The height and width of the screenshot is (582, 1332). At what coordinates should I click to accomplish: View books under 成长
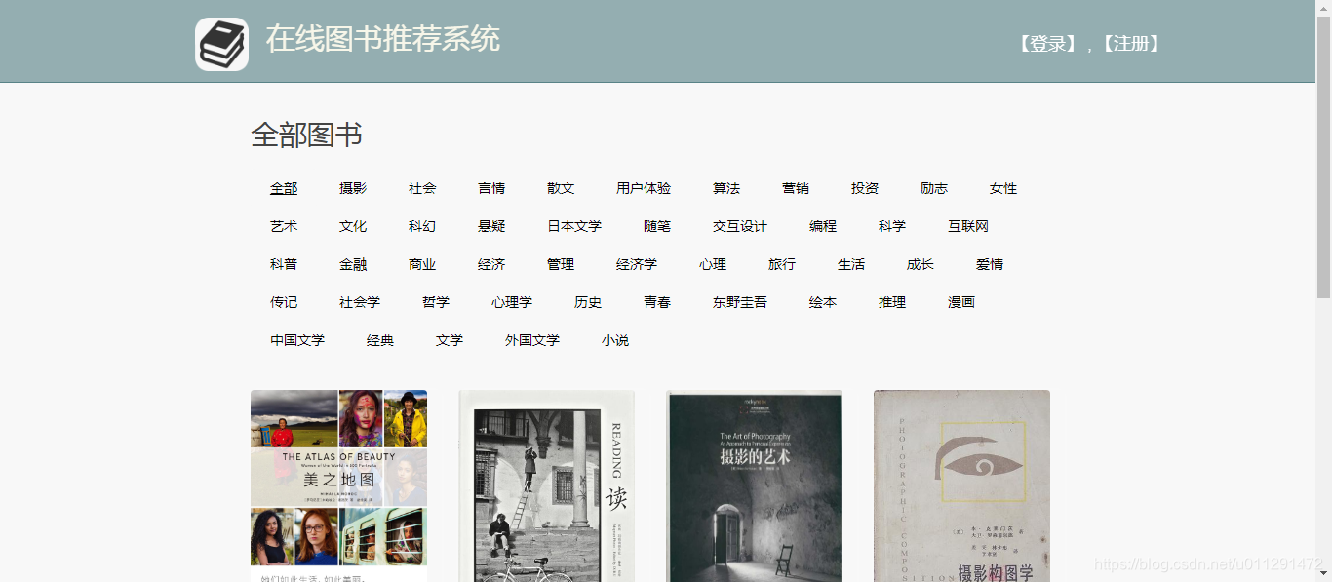point(921,264)
